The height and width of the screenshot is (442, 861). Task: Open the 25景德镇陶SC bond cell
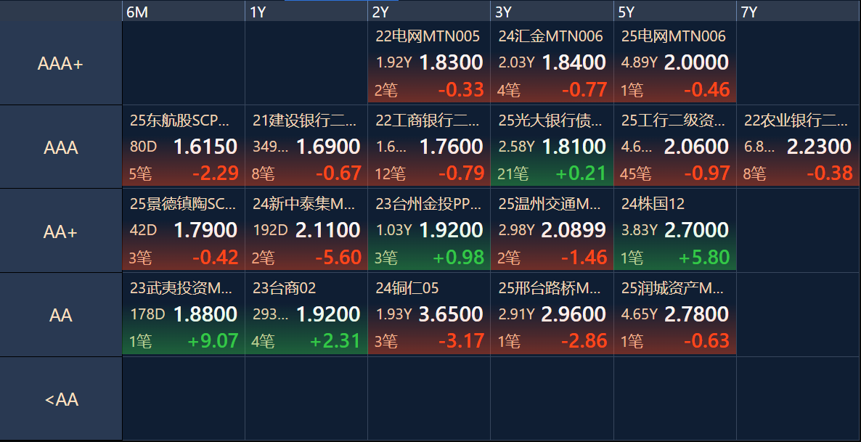(184, 231)
